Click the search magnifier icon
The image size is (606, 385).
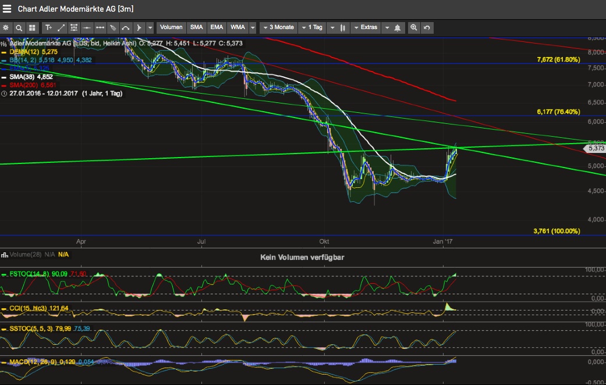coord(19,27)
